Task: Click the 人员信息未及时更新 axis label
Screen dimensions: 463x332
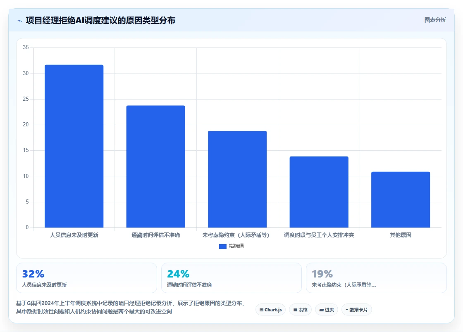Action: pos(74,235)
